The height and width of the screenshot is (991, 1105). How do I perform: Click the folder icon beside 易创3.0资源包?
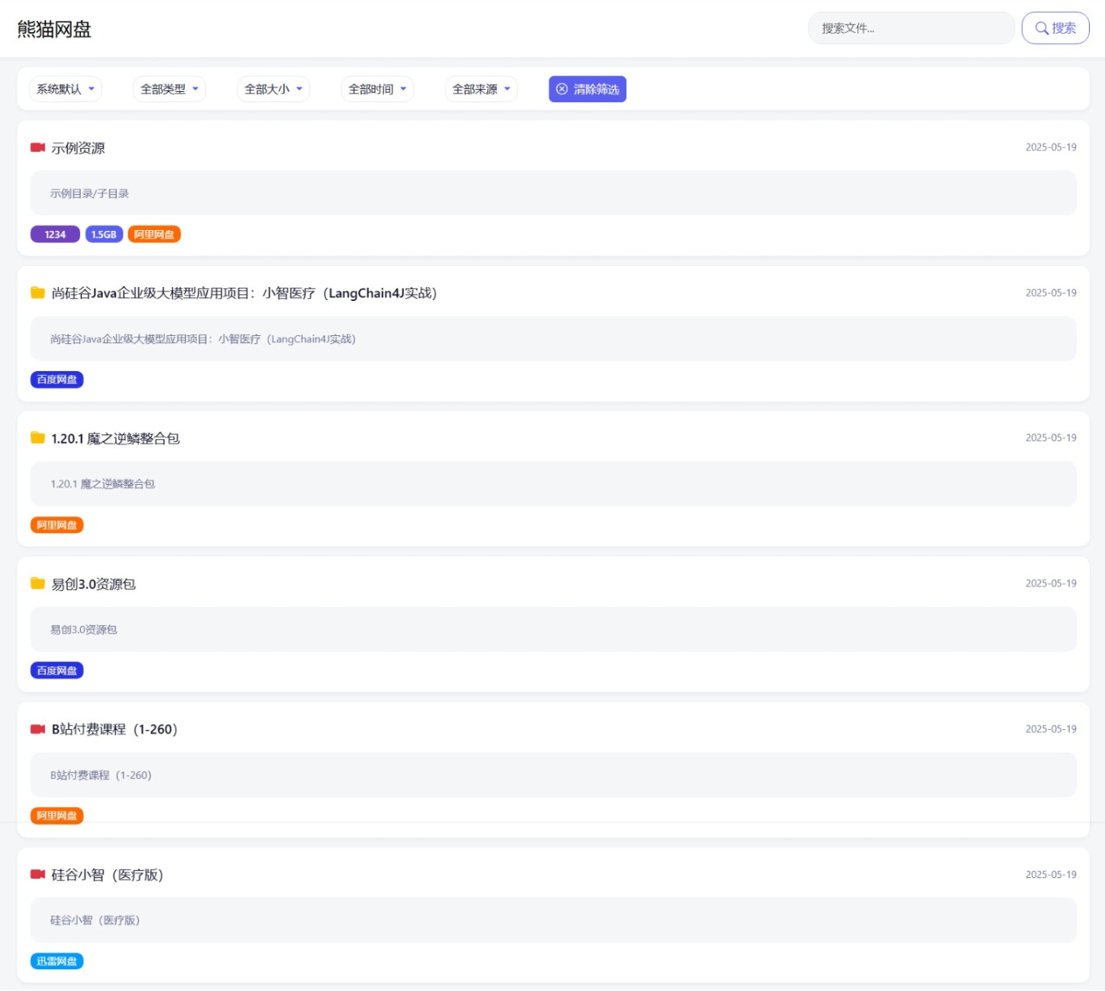37,584
